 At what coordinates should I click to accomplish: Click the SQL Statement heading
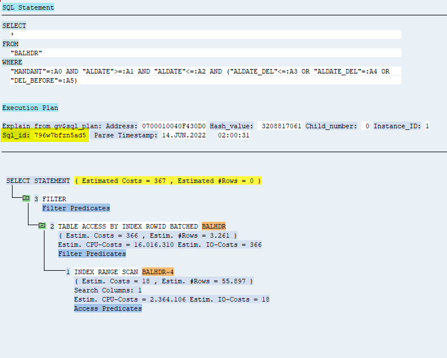(x=29, y=7)
